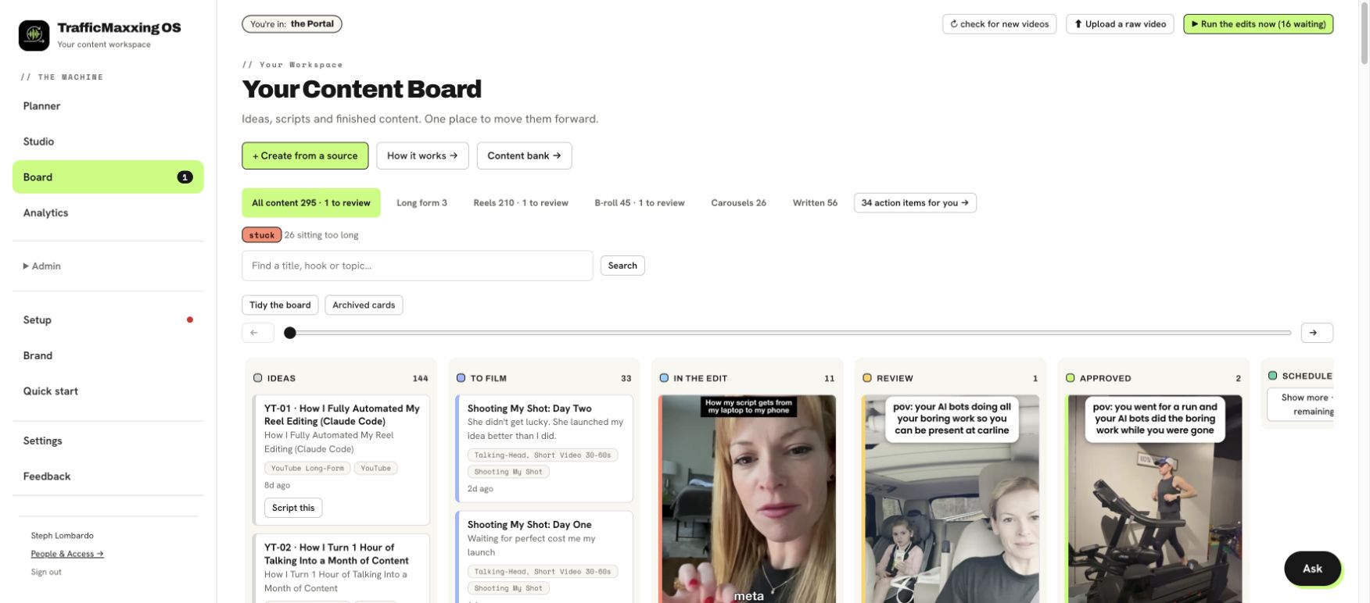1370x603 pixels.
Task: Open the Planner page
Action: 108,106
